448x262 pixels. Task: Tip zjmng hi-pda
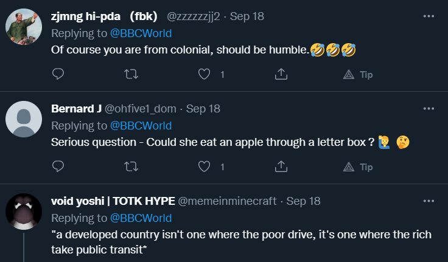[358, 75]
